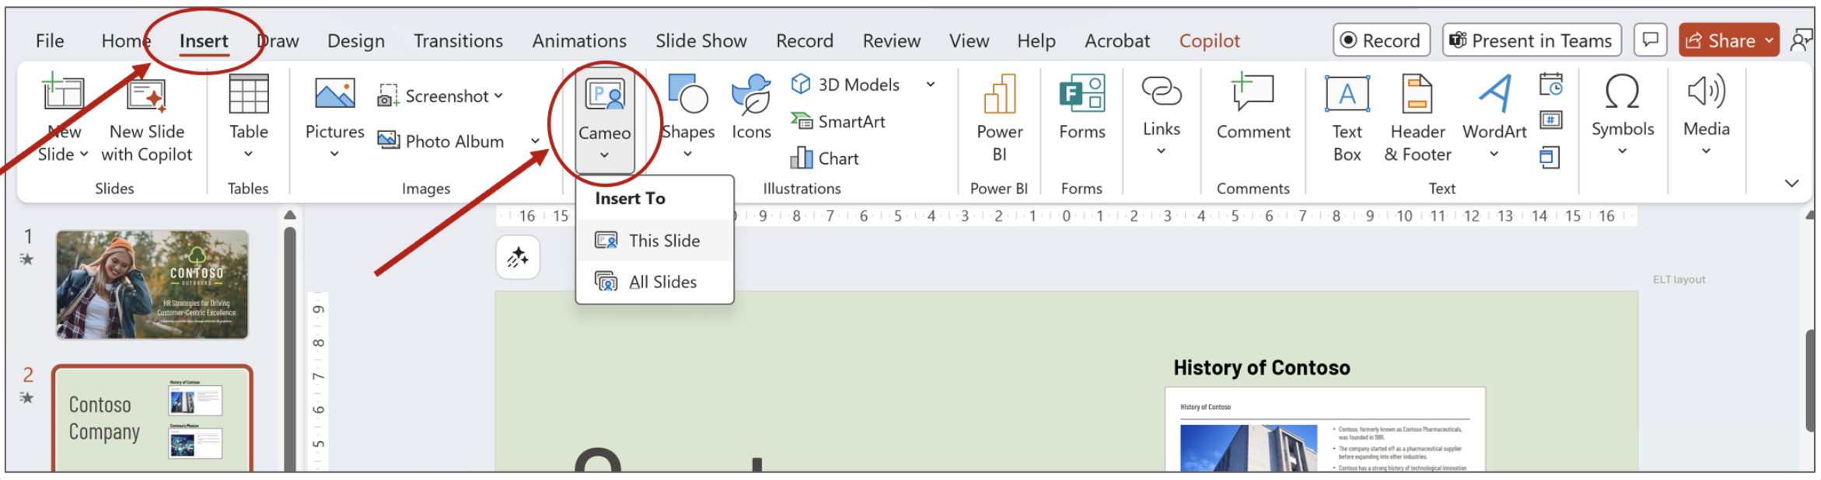Choose All Slides in Insert To menu
The image size is (1821, 480).
[655, 282]
